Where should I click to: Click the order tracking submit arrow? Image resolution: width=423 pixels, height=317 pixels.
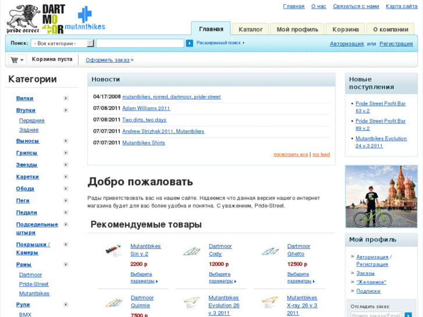pos(408,315)
